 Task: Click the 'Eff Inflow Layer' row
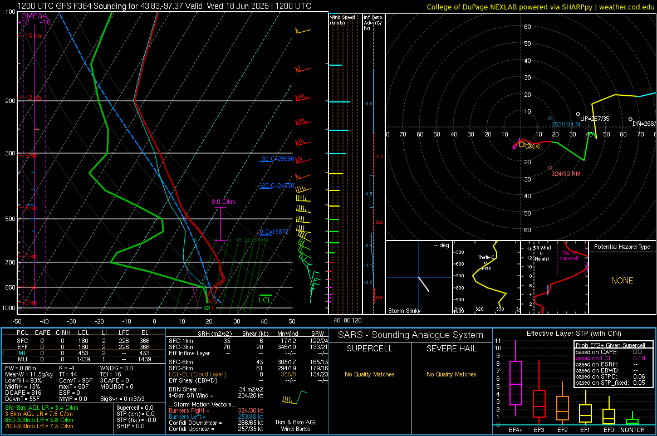pos(248,353)
